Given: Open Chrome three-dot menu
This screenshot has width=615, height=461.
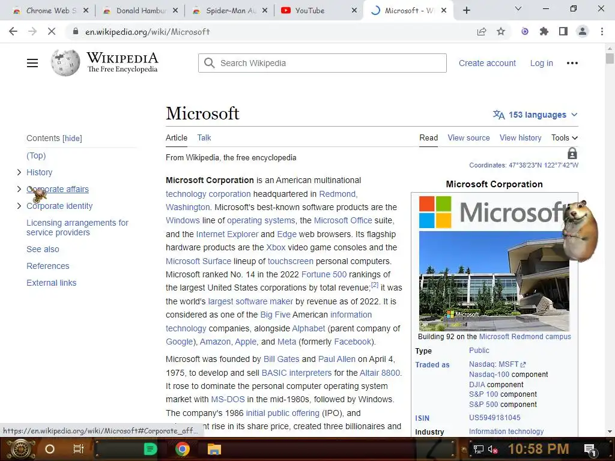Looking at the screenshot, I should tap(602, 32).
